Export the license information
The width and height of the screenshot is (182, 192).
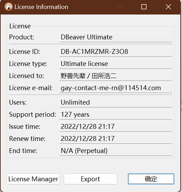[x=90, y=179]
